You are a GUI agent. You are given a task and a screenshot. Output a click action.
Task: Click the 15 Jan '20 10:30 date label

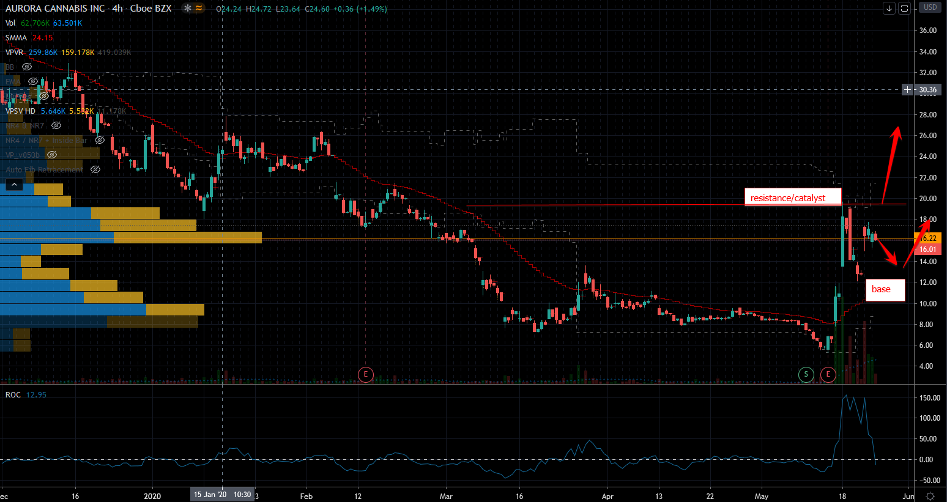[x=222, y=495]
